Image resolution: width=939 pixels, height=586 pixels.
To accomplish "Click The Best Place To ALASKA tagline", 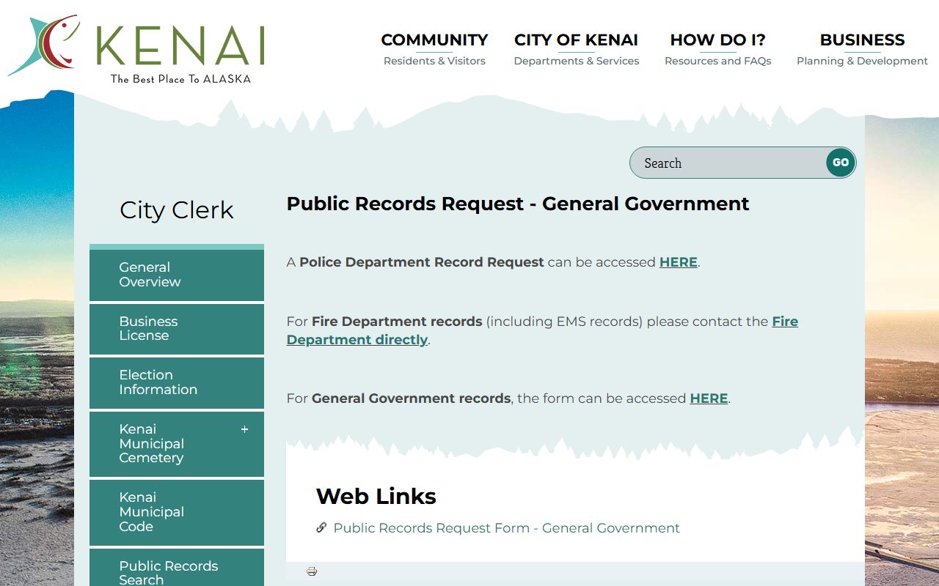I will 180,78.
